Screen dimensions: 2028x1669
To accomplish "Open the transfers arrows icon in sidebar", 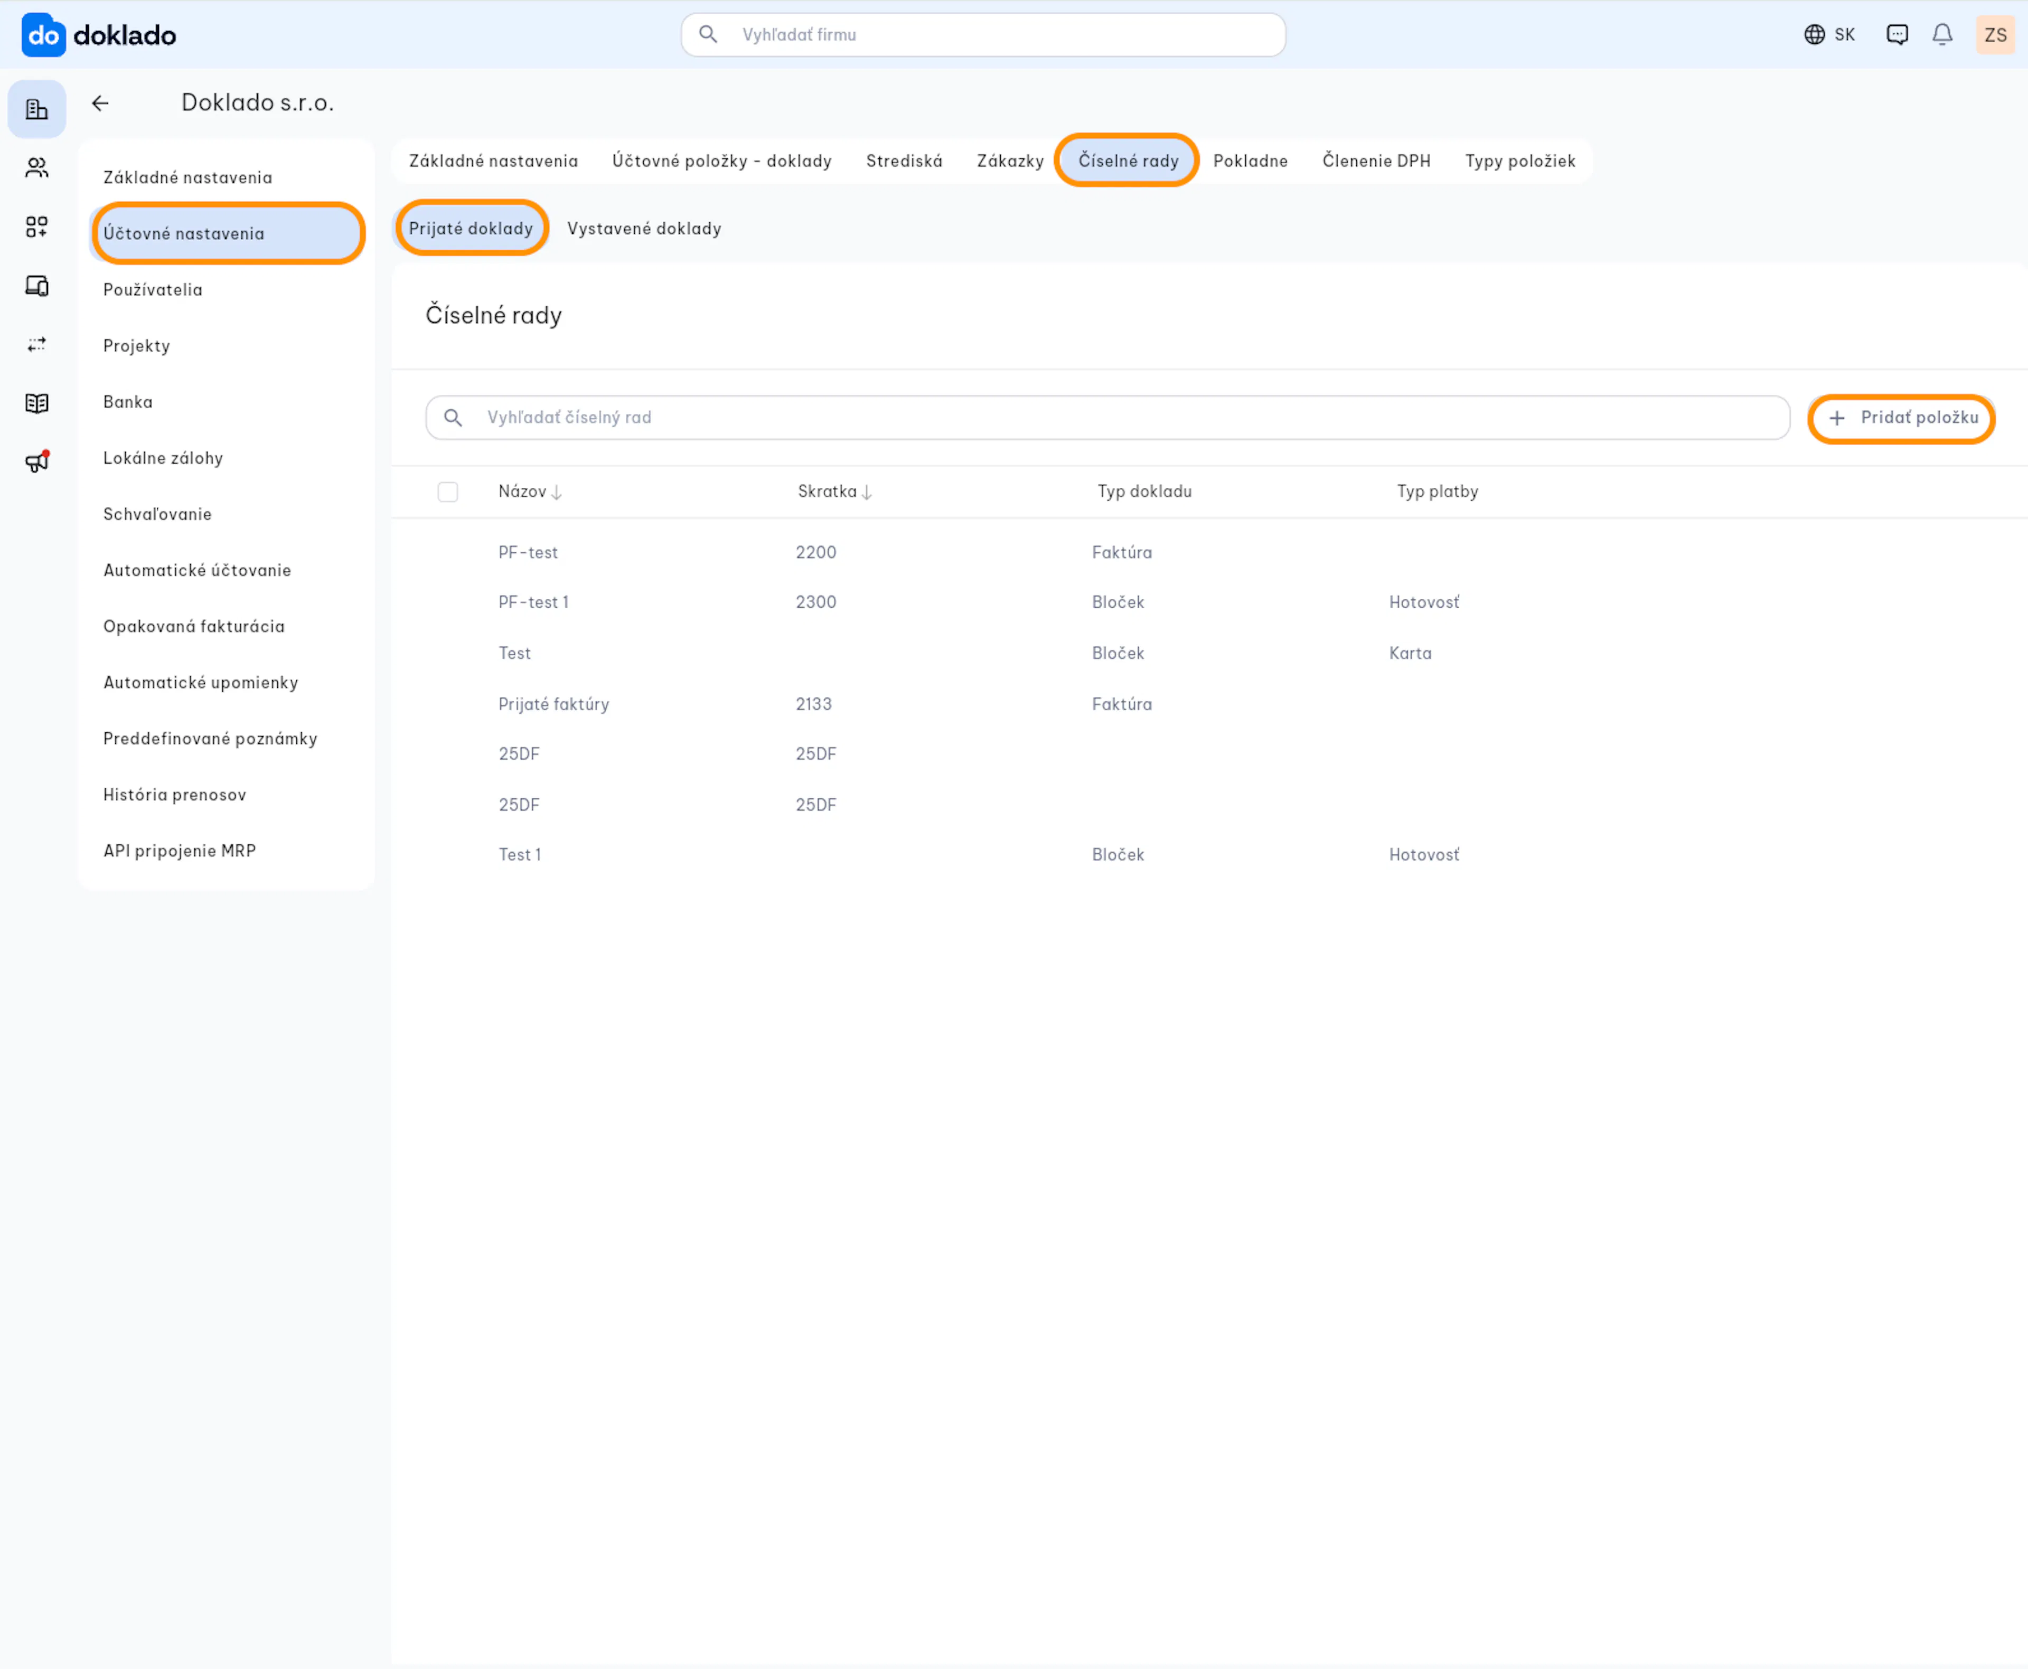I will point(36,344).
